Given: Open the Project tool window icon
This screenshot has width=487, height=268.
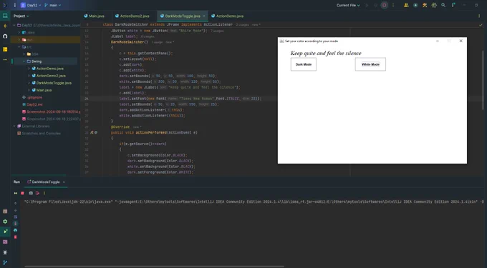Looking at the screenshot, I should click(x=5, y=16).
